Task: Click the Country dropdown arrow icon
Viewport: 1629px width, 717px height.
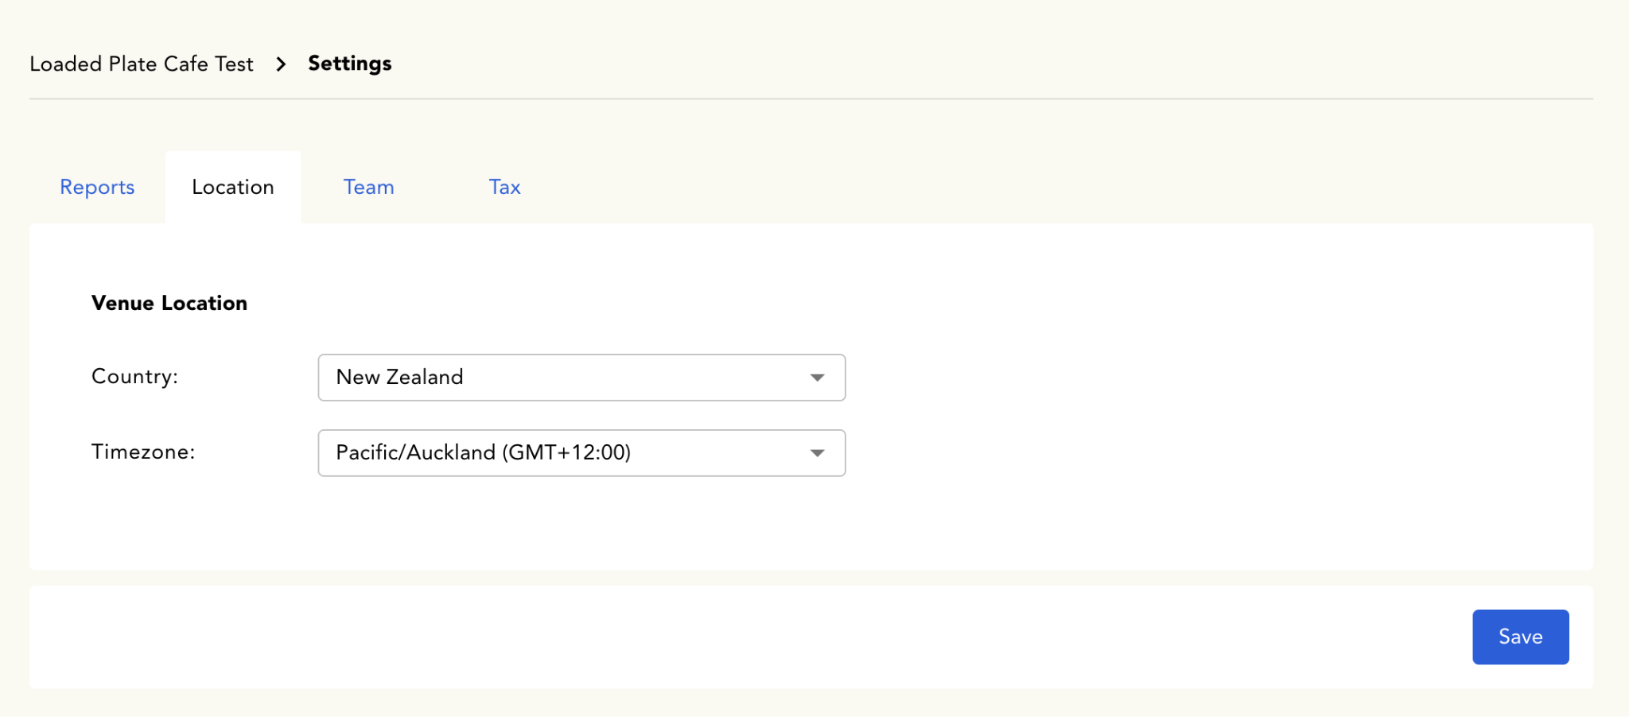Action: [x=817, y=378]
